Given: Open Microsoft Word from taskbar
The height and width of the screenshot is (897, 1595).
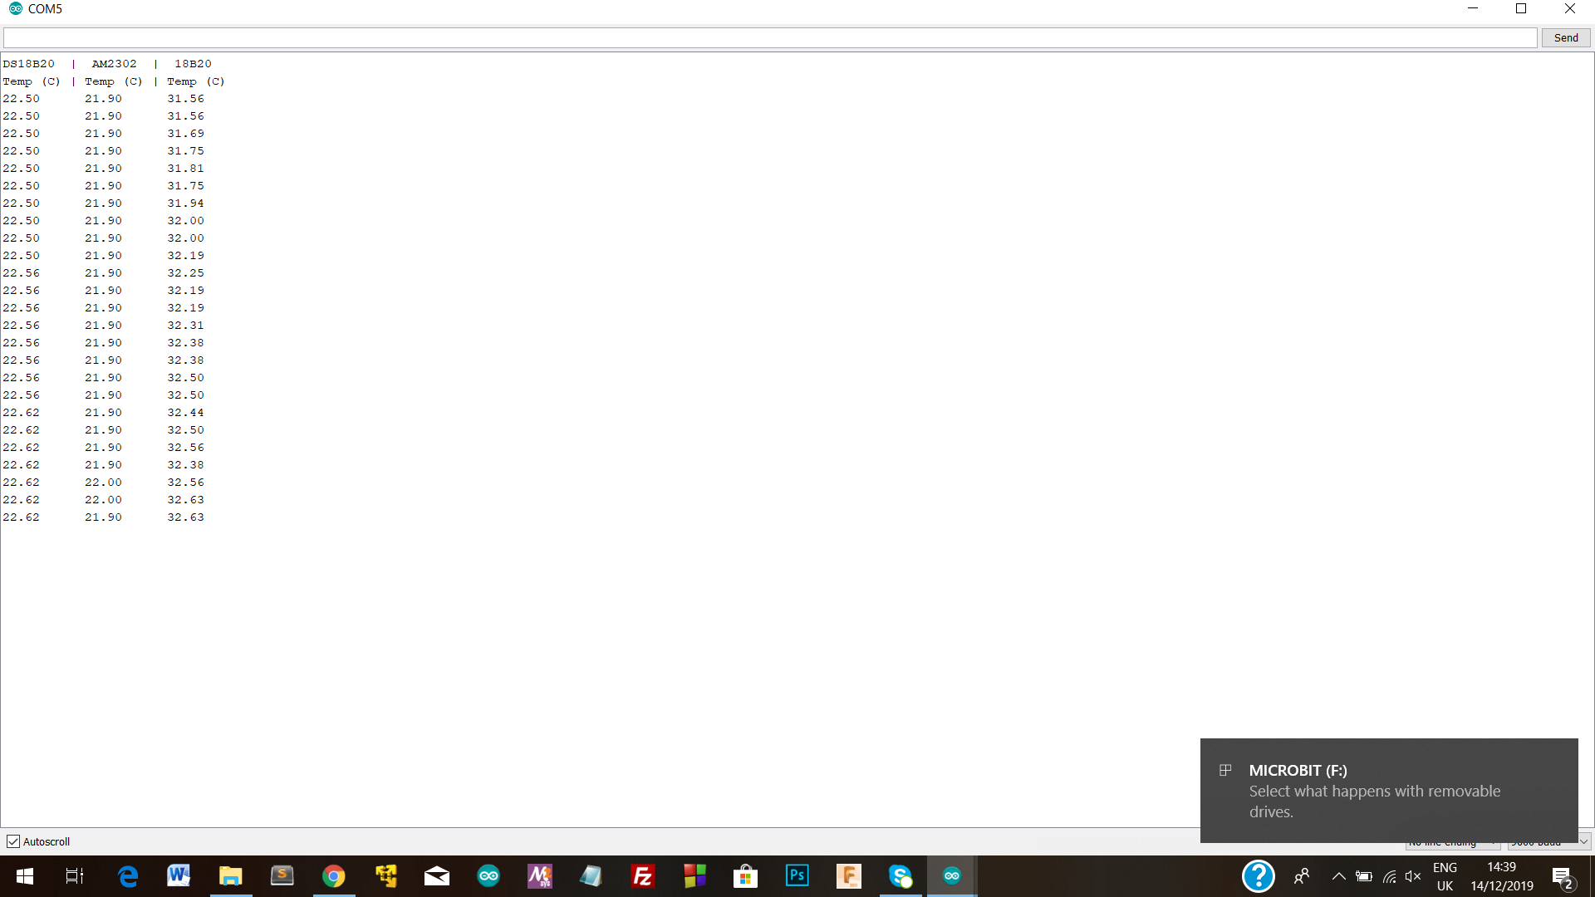Looking at the screenshot, I should coord(179,876).
